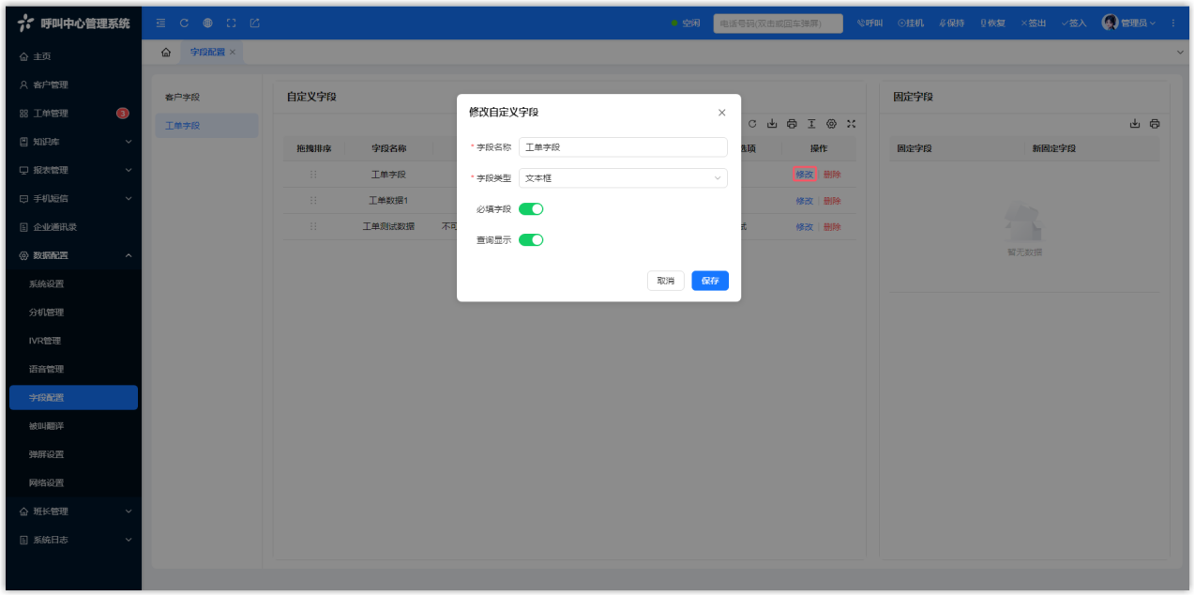The image size is (1195, 596).
Task: Open 系统设置 in the sidebar
Action: [47, 283]
